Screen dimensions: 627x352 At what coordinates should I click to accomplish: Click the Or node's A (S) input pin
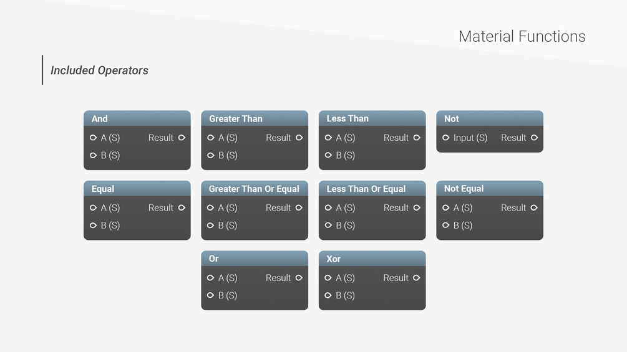click(211, 278)
